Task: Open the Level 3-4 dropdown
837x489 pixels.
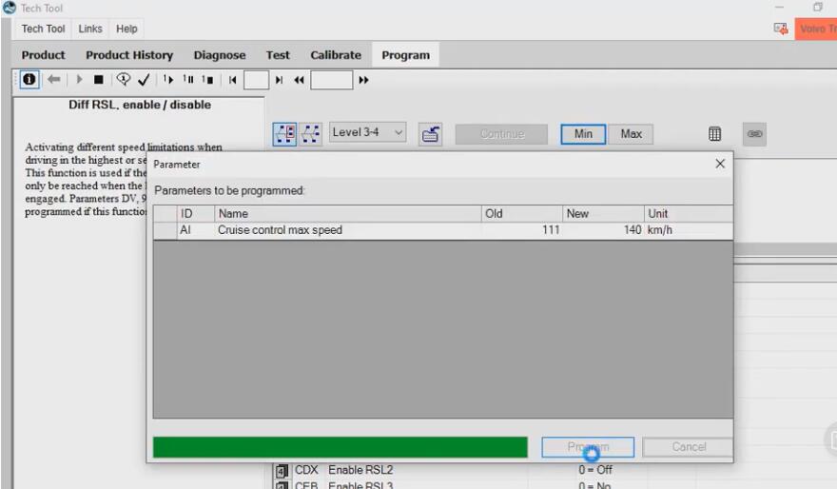Action: pyautogui.click(x=367, y=132)
